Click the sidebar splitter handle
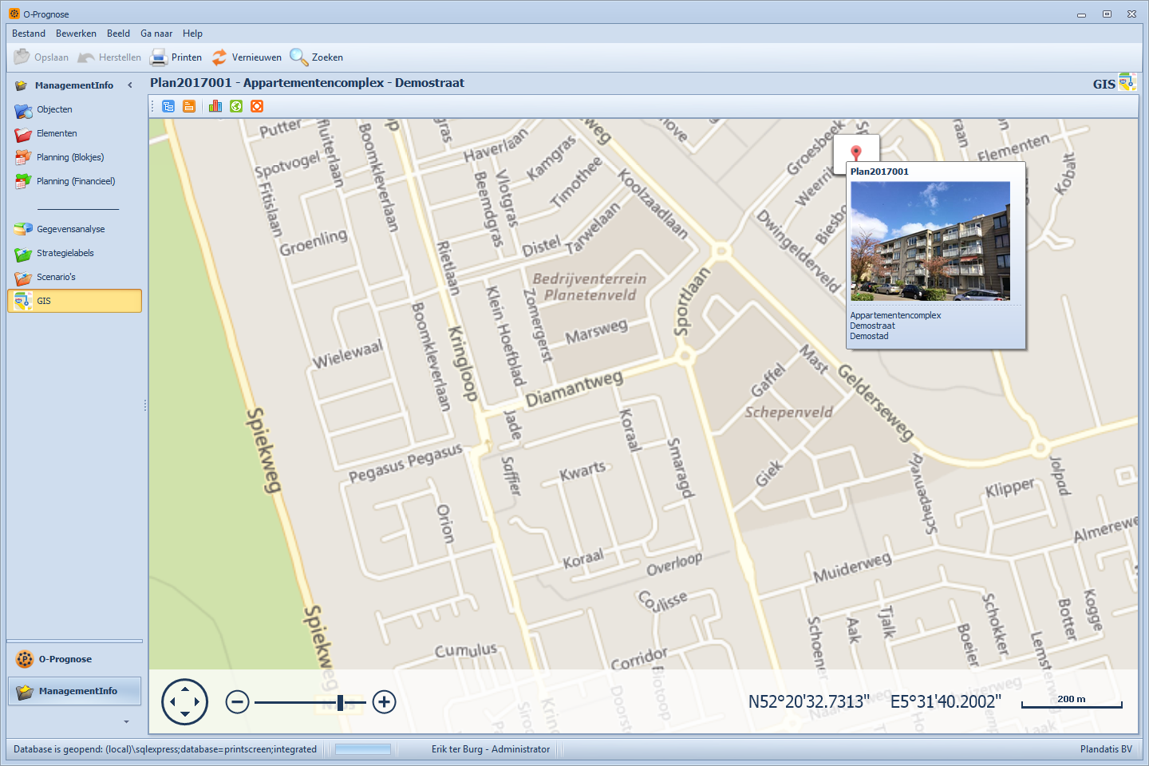 [x=144, y=405]
